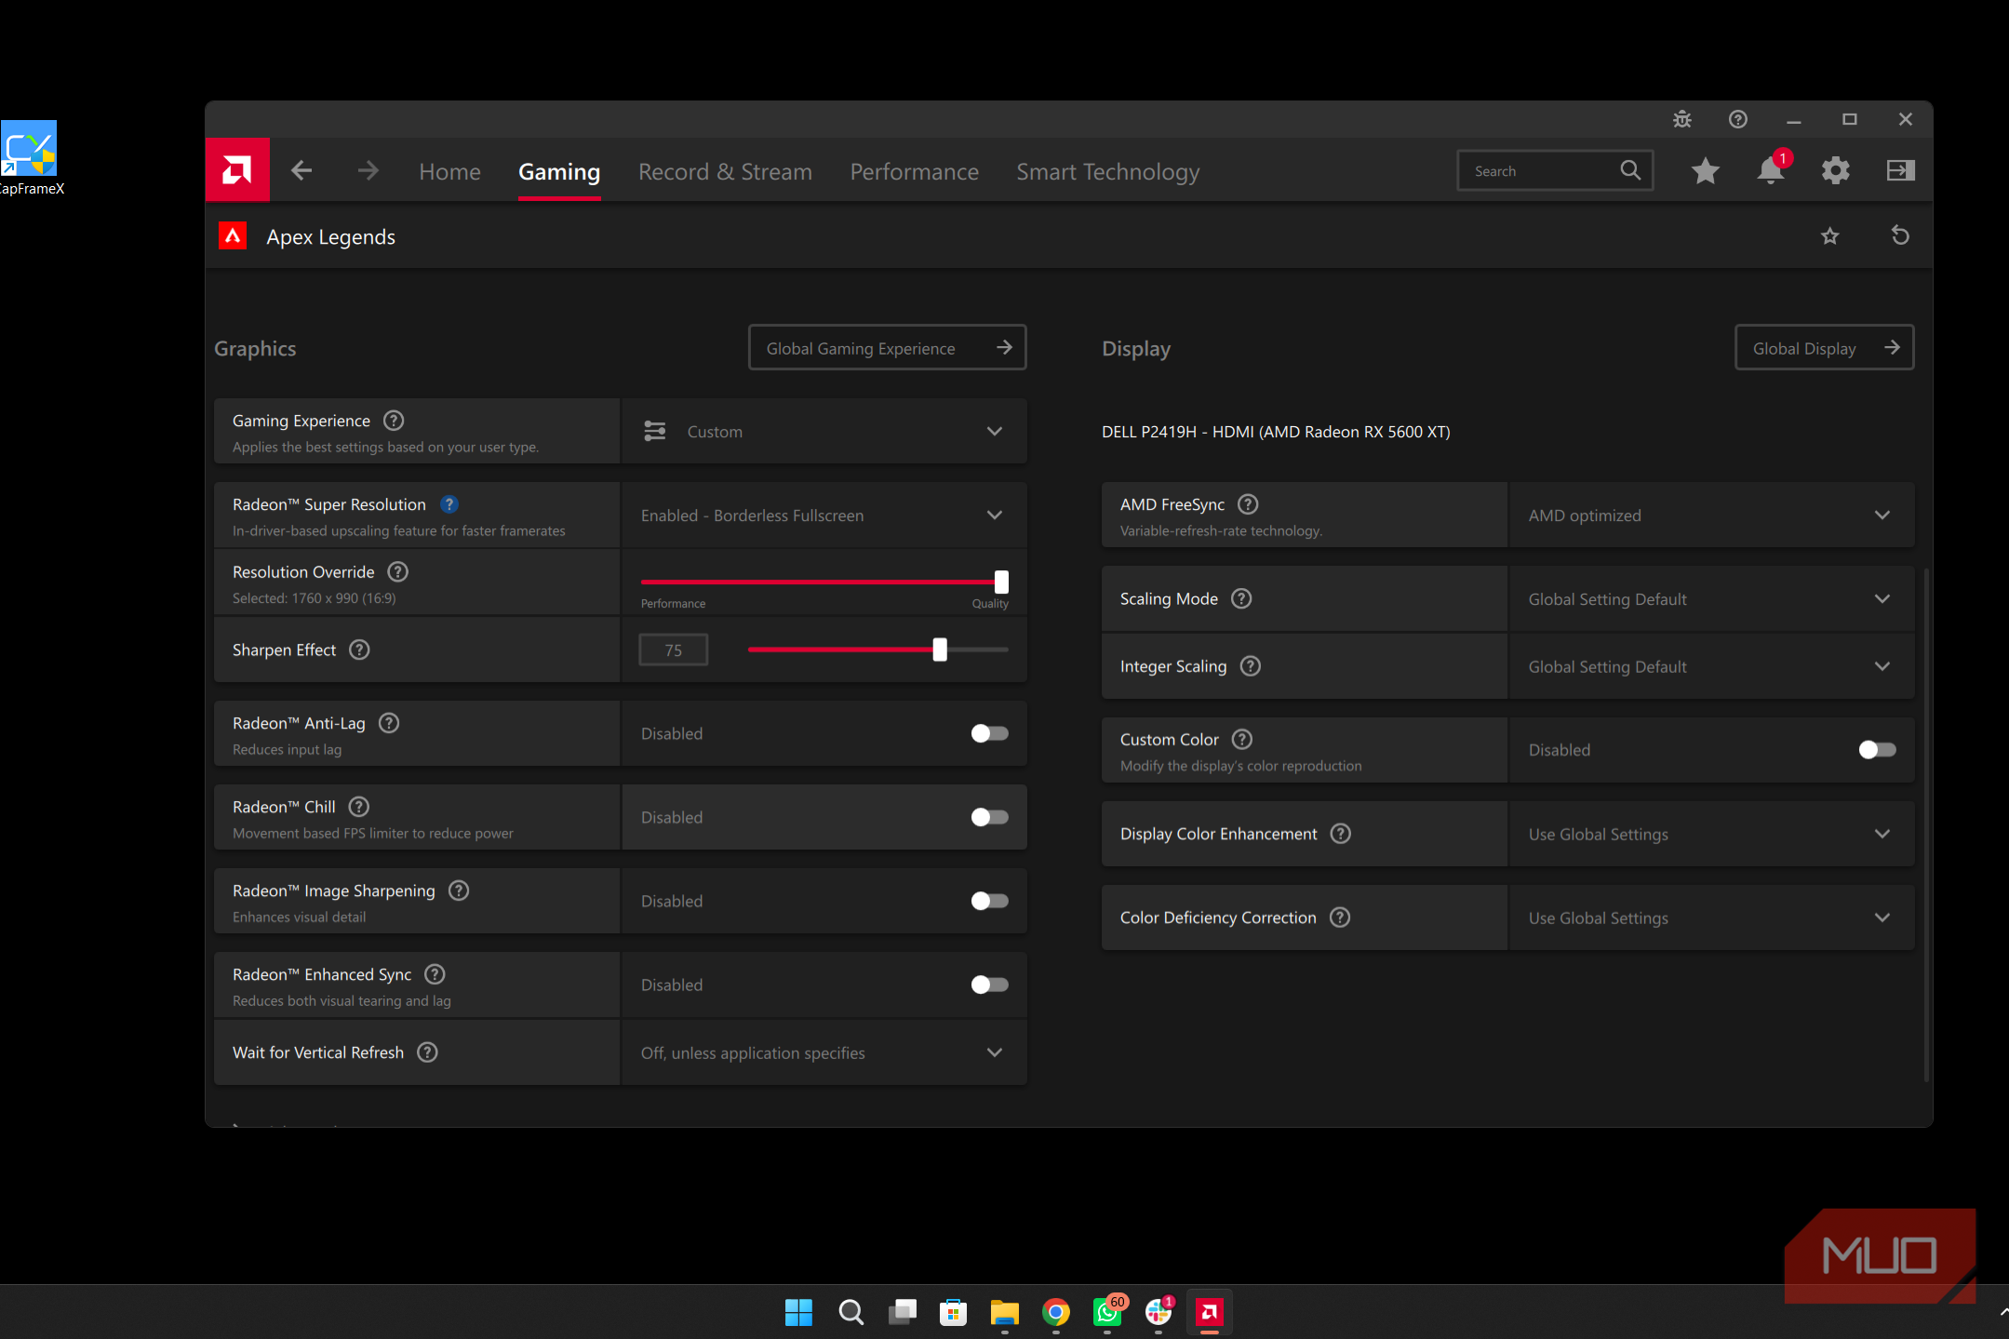This screenshot has width=2009, height=1339.
Task: Open Global Gaming Experience button
Action: click(888, 348)
